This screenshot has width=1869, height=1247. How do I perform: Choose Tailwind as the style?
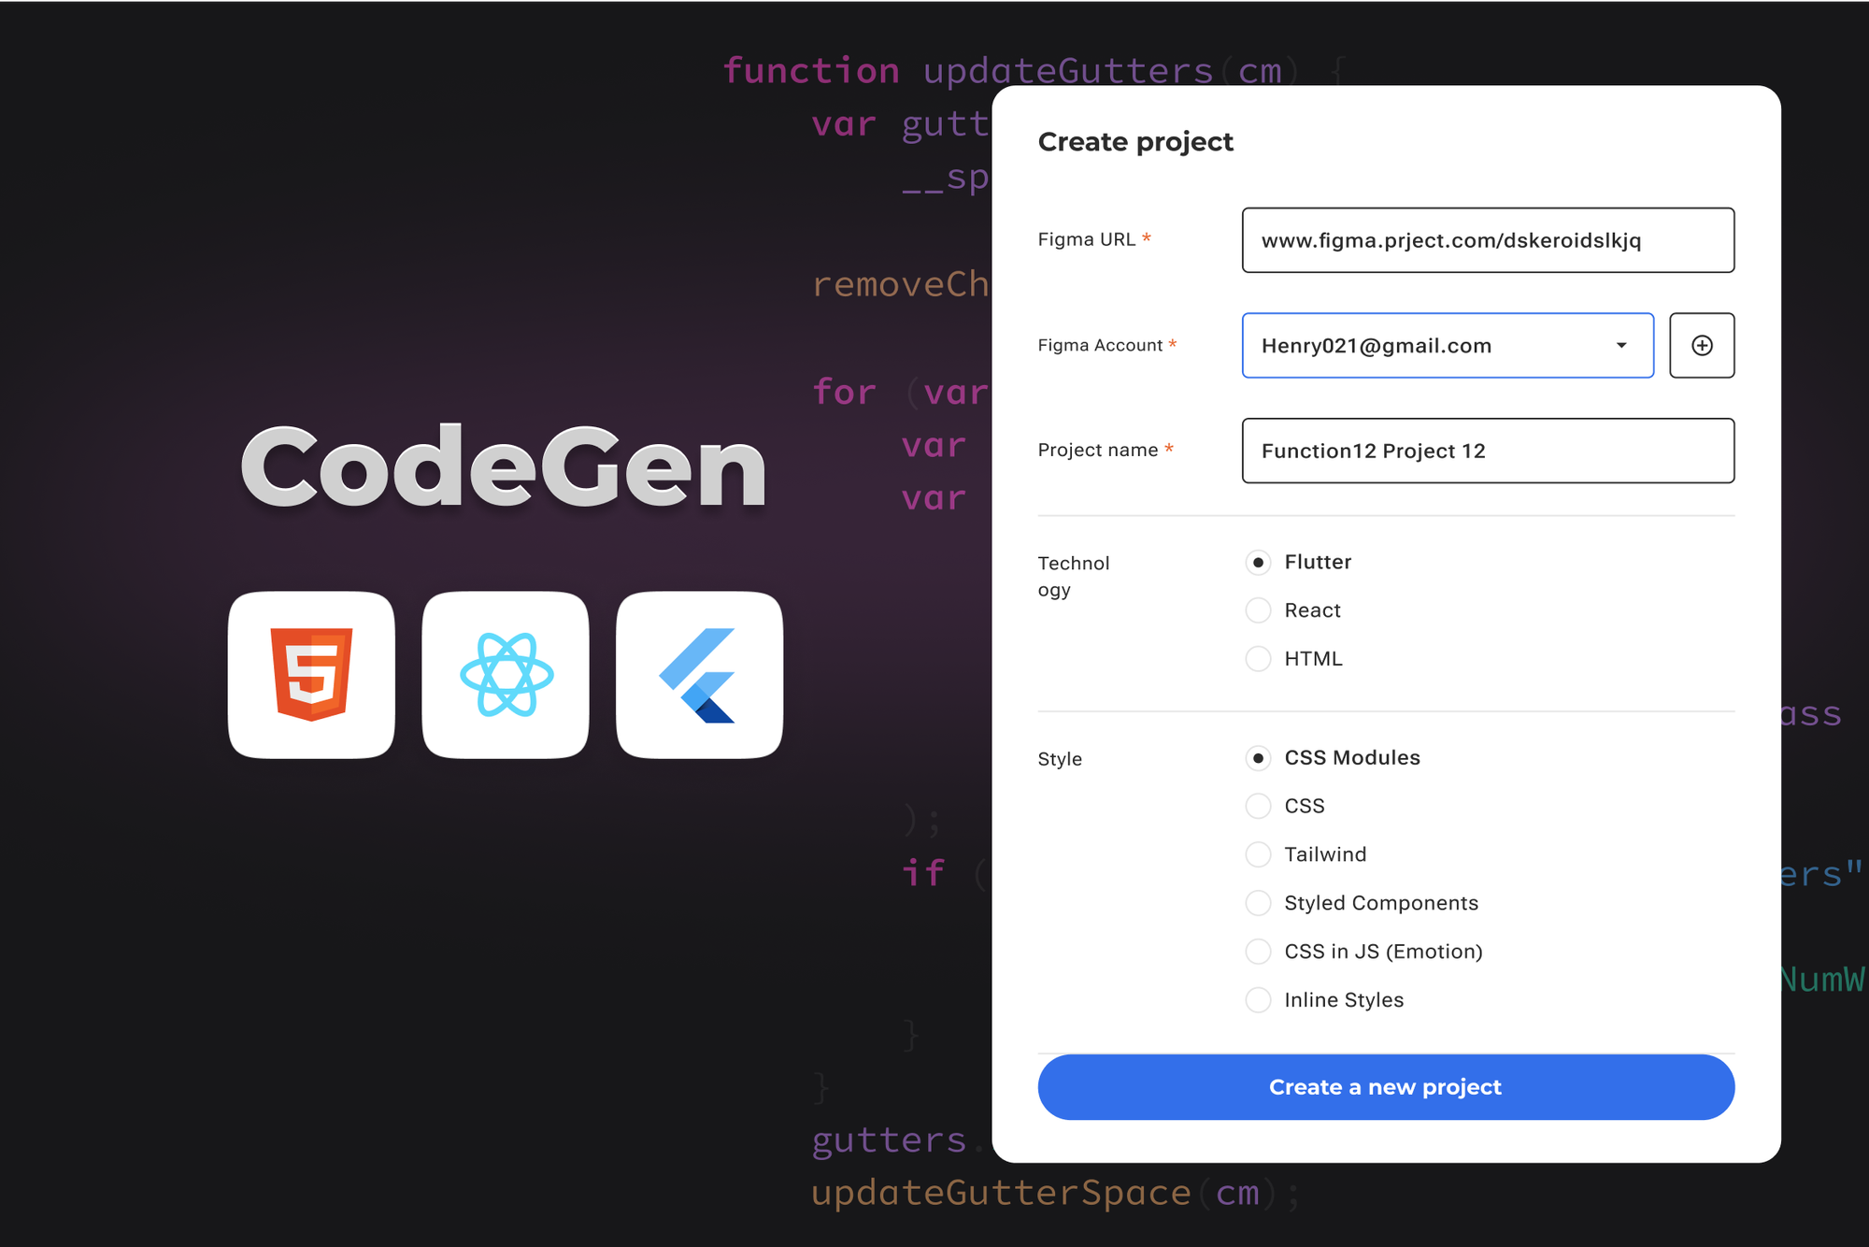point(1259,854)
